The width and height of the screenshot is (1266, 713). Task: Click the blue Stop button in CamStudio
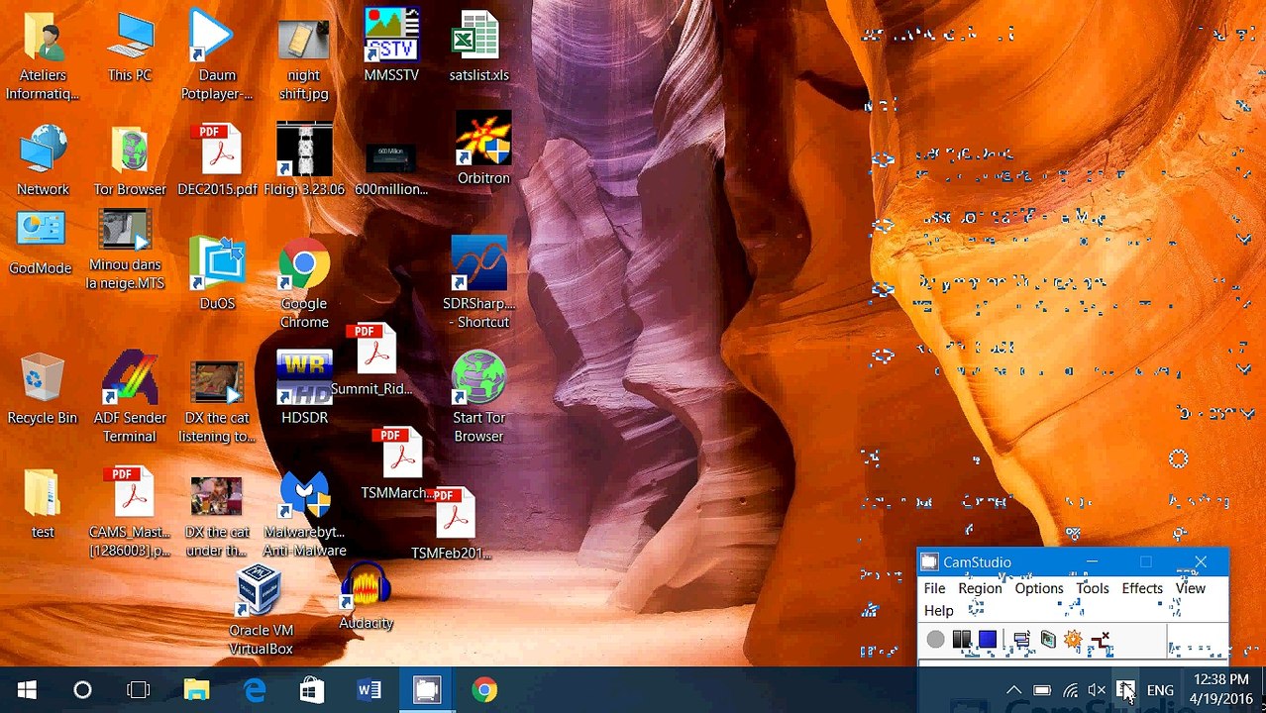point(988,640)
